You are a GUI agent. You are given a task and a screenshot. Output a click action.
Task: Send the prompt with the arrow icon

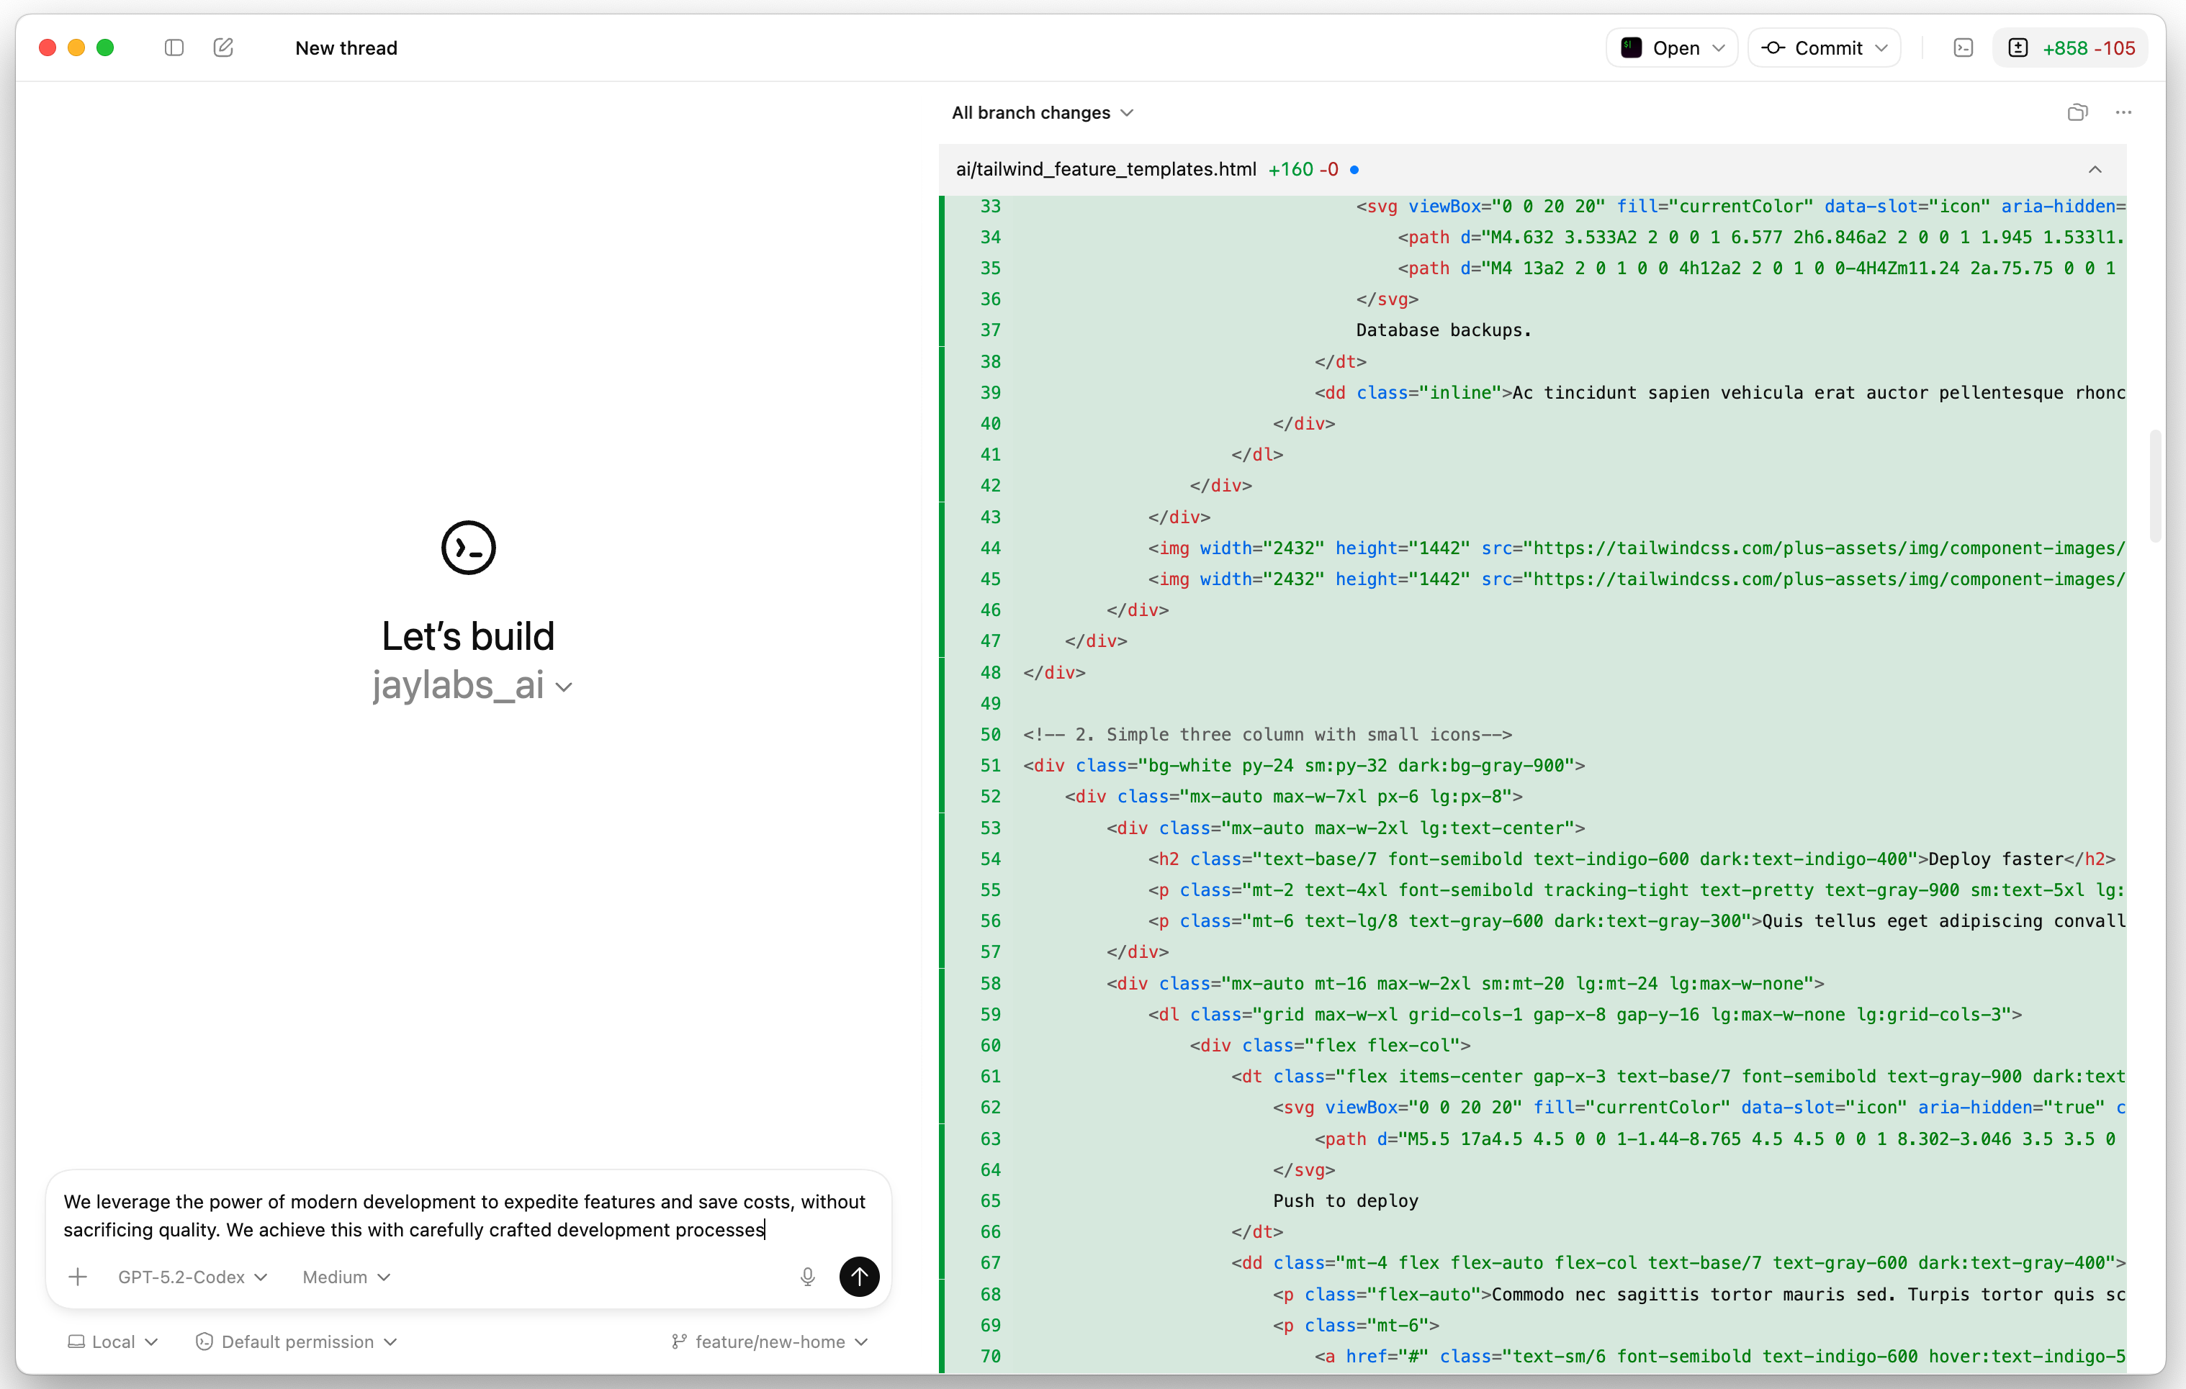tap(859, 1277)
